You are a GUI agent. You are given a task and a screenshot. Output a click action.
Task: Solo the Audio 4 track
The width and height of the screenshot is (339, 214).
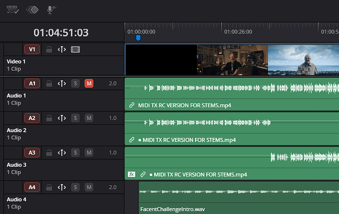75,187
